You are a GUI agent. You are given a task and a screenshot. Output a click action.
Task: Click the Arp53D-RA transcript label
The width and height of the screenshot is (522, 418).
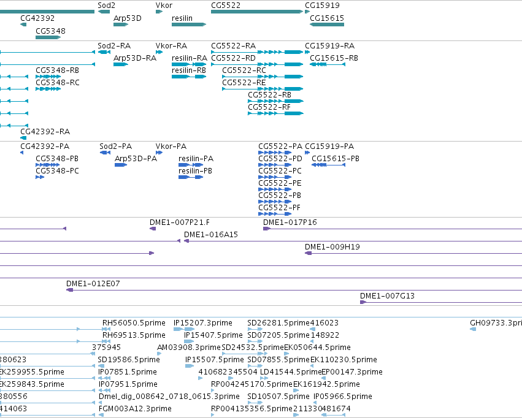[x=135, y=58]
